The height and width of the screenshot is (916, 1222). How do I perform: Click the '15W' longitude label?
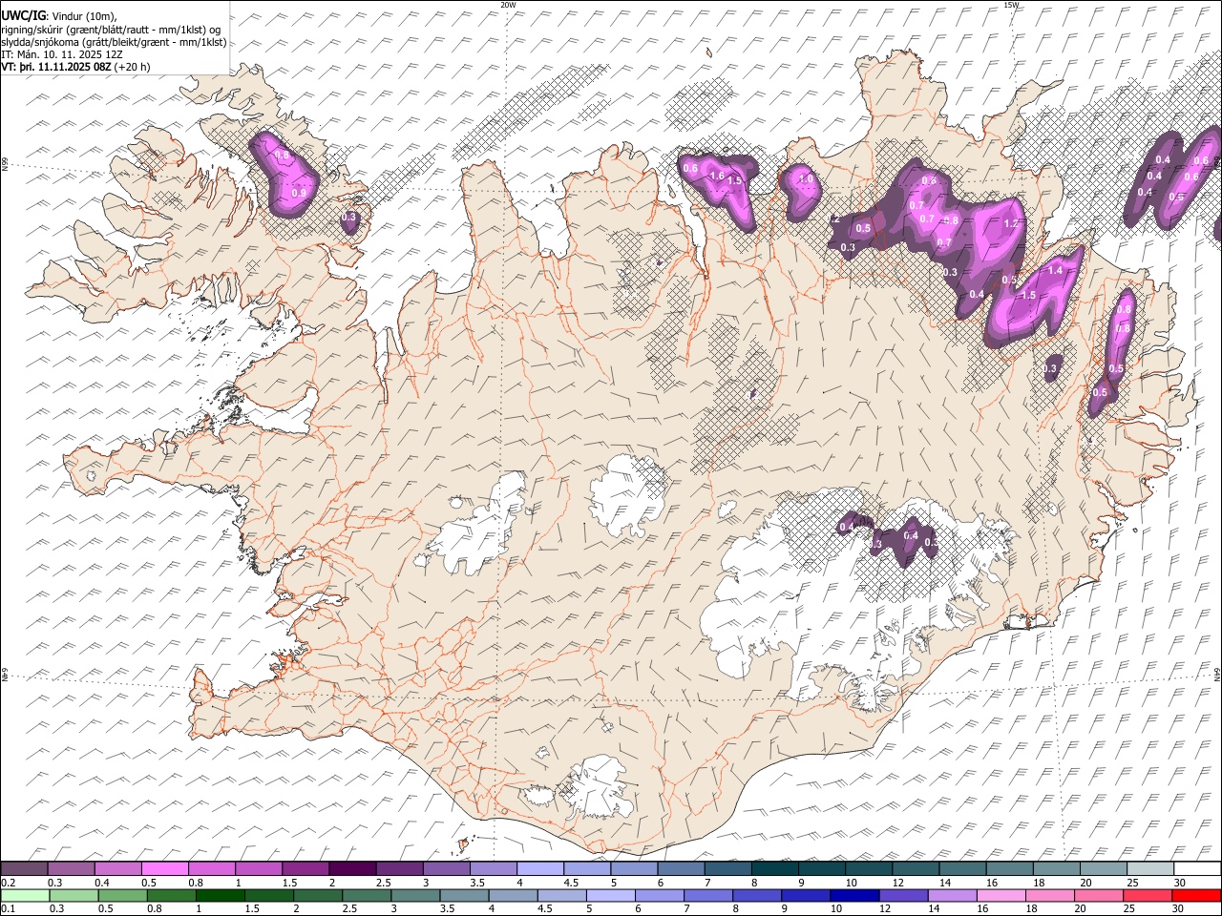coord(1011,5)
